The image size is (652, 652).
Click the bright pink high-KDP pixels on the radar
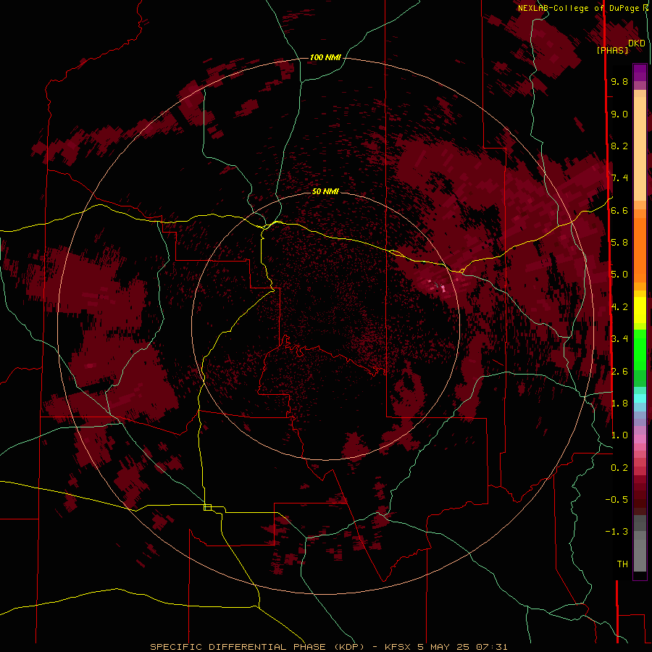coord(442,288)
